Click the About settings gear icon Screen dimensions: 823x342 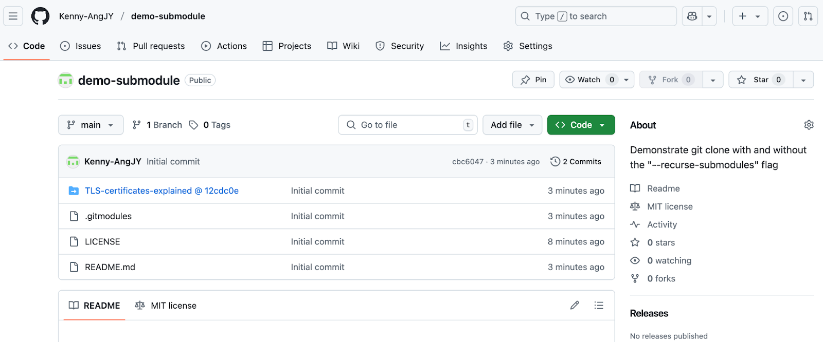809,125
